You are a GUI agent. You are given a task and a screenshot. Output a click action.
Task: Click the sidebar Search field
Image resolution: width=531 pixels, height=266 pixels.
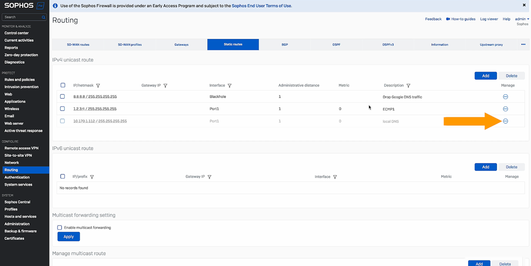pos(22,17)
